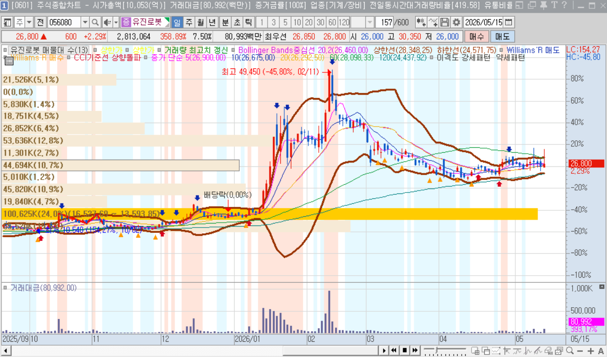Image resolution: width=607 pixels, height=357 pixels.
Task: Expand the dropdown arrow beside the speaker icon
Action: [x=116, y=23]
